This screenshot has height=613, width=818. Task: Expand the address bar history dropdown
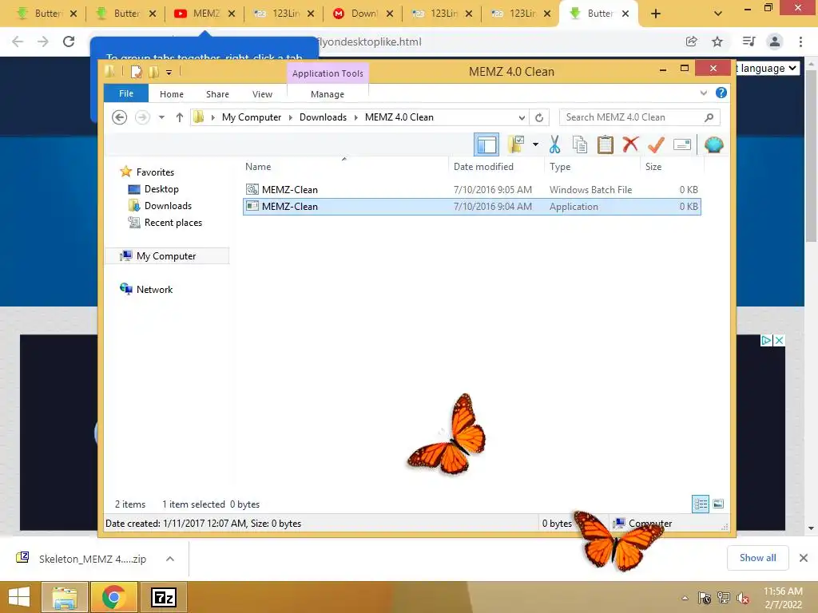(521, 117)
